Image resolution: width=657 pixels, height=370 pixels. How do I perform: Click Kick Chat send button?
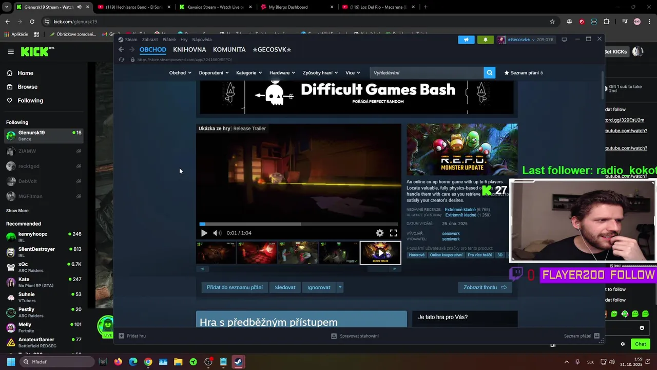[641, 344]
